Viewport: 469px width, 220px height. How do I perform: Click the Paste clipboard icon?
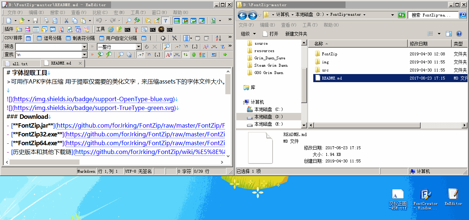click(x=84, y=21)
